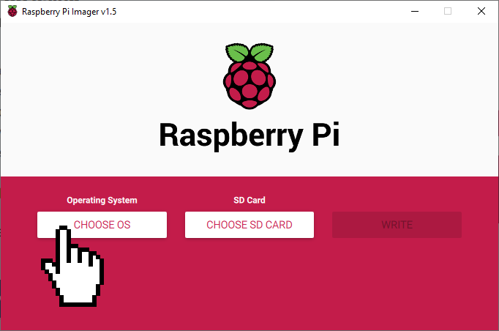Screen dimensions: 499x331
Task: Click the 'Raspberry Pi' heading text
Action: coord(249,135)
